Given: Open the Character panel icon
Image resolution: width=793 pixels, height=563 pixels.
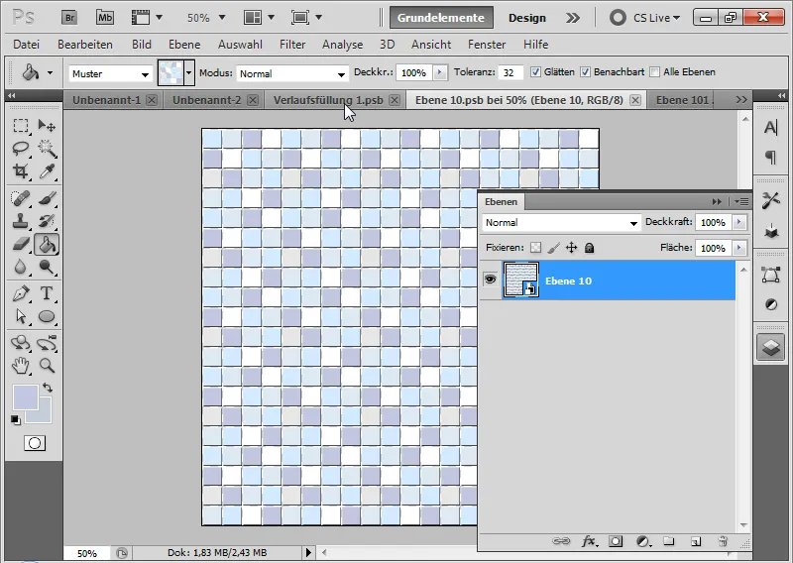Looking at the screenshot, I should click(x=771, y=128).
